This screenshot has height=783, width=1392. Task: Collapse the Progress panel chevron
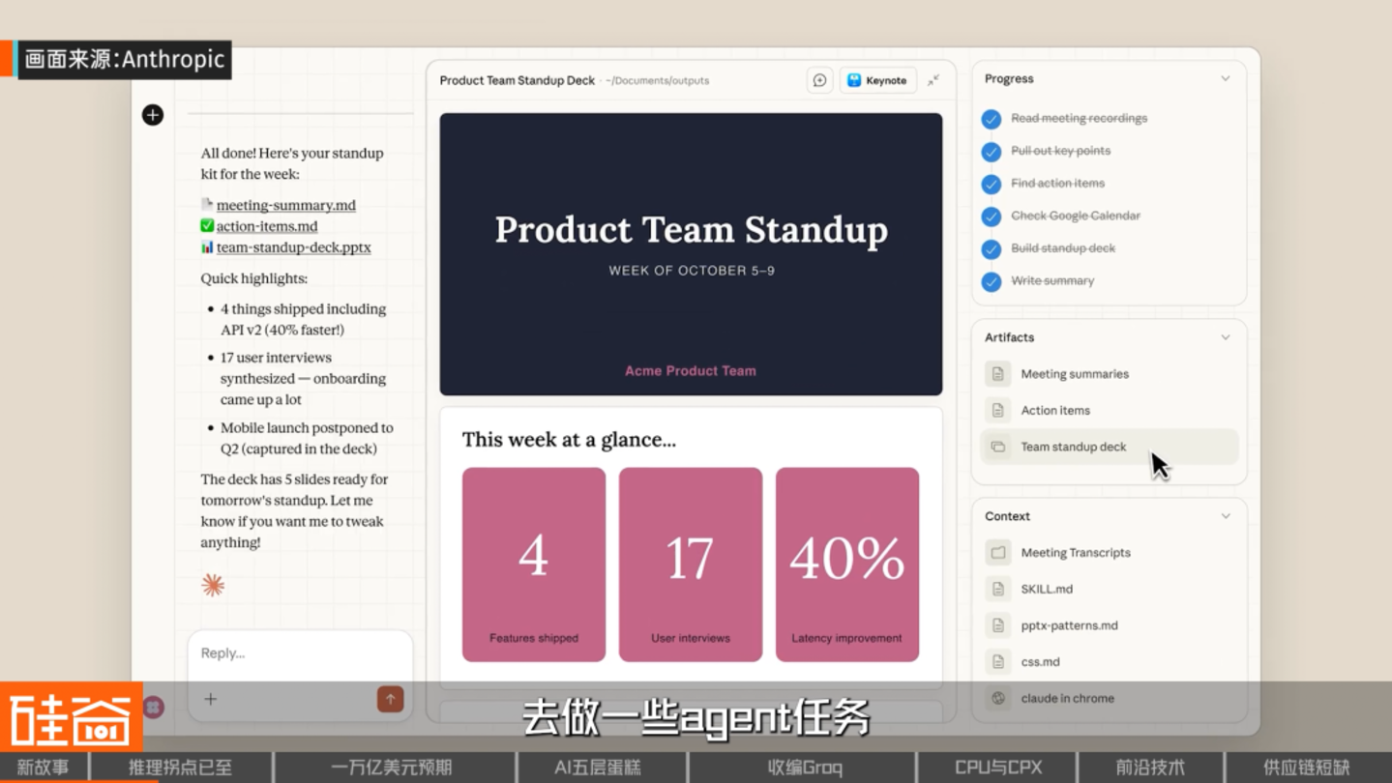pos(1226,78)
